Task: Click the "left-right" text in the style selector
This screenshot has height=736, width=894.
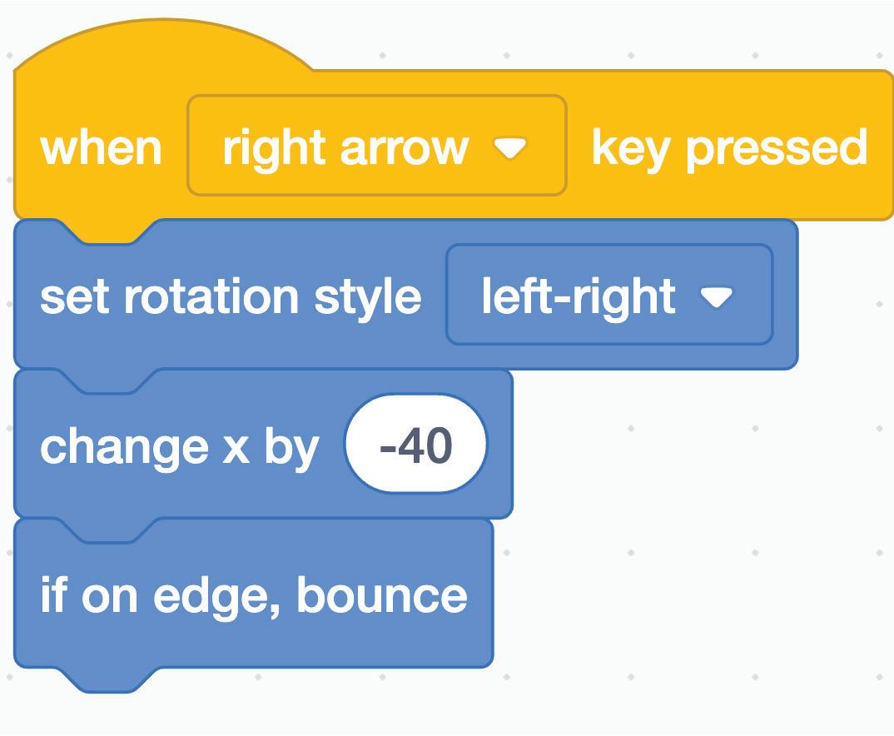Action: [x=579, y=296]
